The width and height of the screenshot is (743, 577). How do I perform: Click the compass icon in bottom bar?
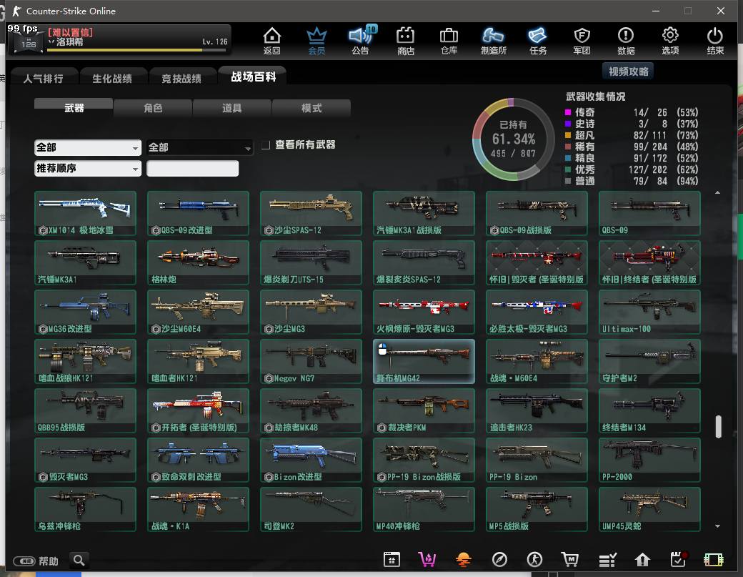pos(499,560)
